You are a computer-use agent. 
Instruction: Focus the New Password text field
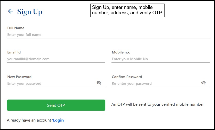pos(51,83)
